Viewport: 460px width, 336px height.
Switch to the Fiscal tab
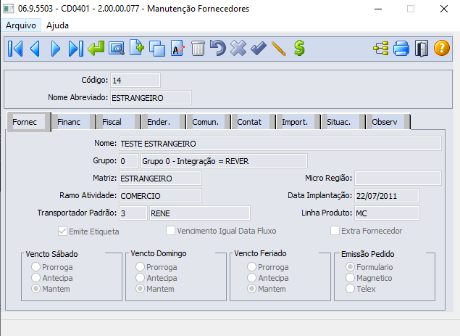[x=119, y=122]
